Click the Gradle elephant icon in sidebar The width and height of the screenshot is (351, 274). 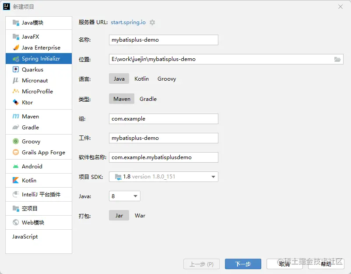16,128
